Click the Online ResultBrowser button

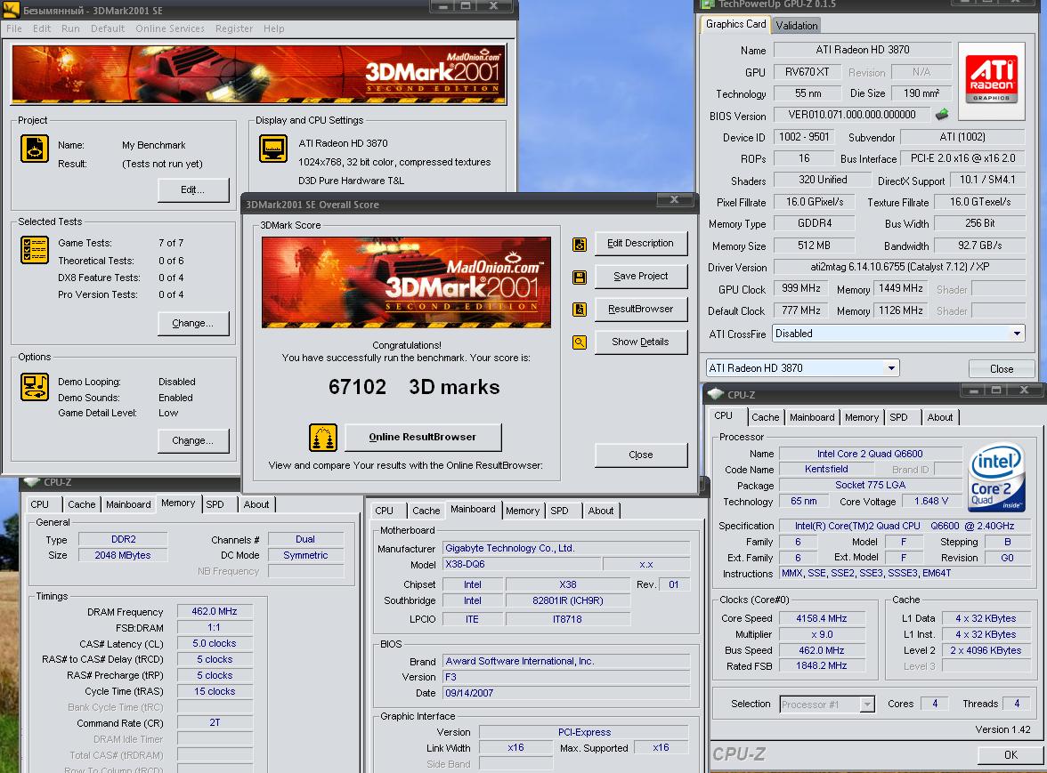(423, 438)
